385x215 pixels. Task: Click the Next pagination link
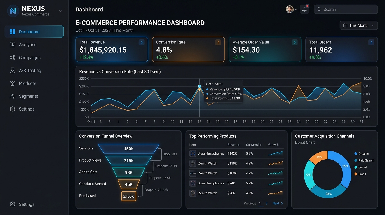[x=278, y=203]
